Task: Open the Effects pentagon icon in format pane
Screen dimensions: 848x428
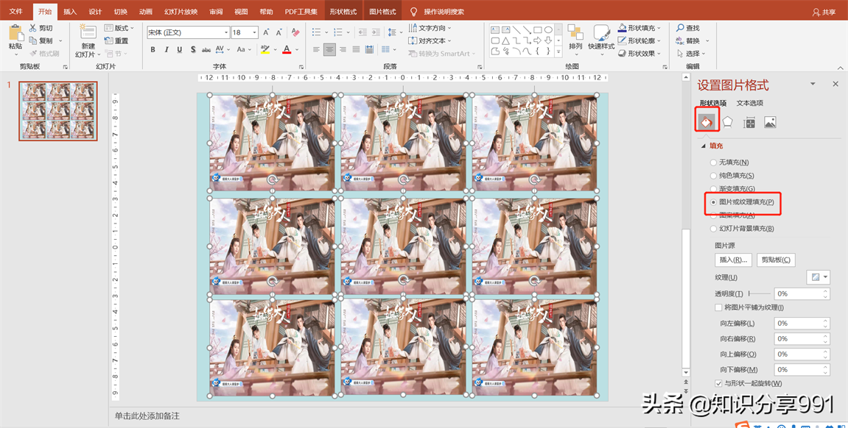Action: click(727, 122)
